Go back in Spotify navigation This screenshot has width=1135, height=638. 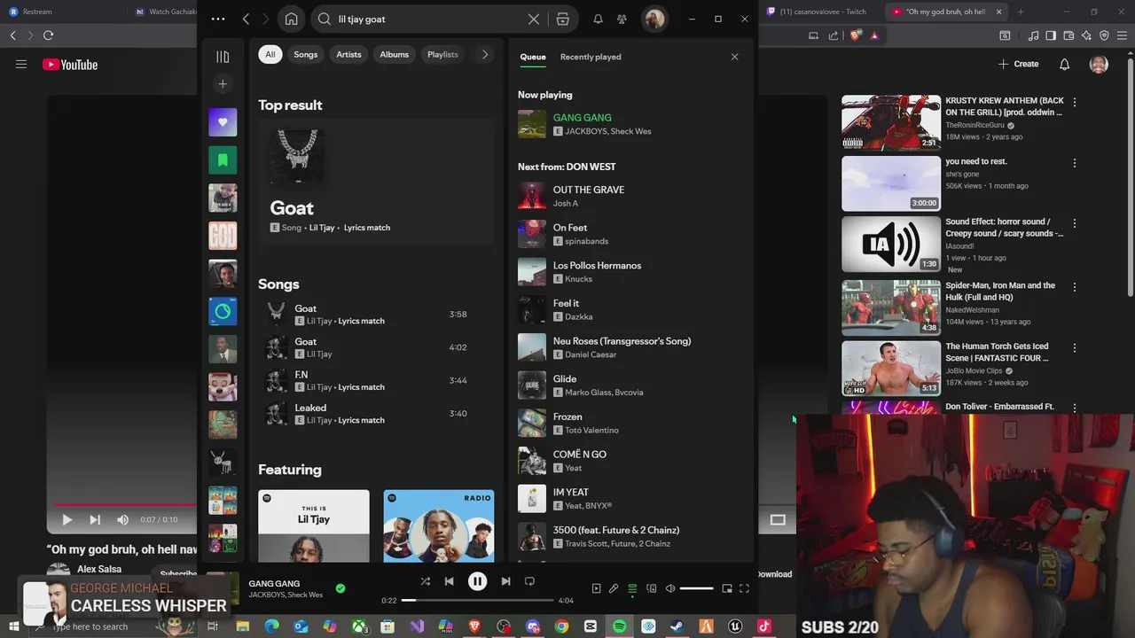(246, 19)
